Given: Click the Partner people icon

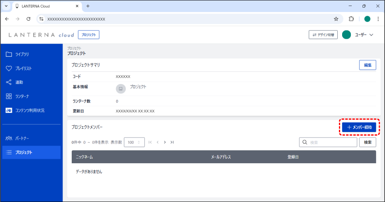Looking at the screenshot, I should pos(9,138).
